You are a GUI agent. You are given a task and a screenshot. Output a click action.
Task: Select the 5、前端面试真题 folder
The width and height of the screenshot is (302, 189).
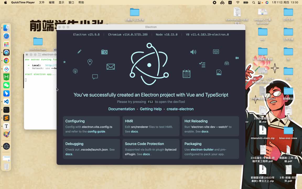[263, 54]
